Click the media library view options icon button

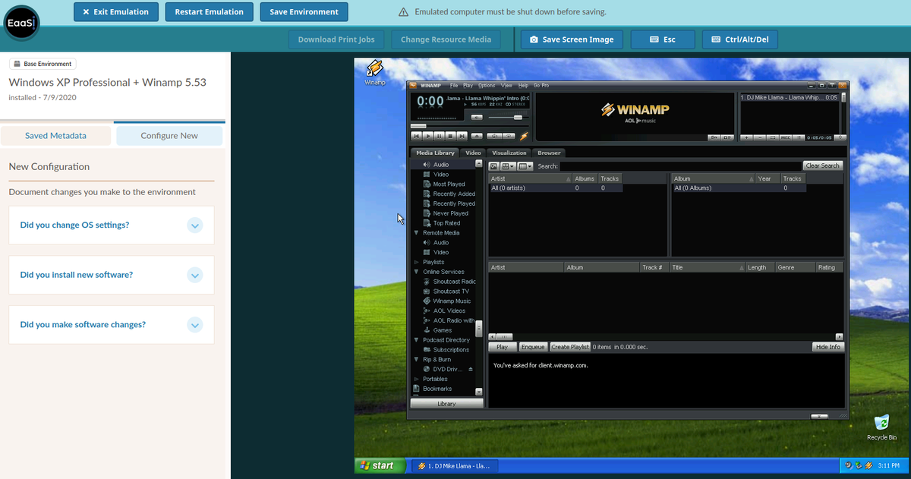[493, 166]
